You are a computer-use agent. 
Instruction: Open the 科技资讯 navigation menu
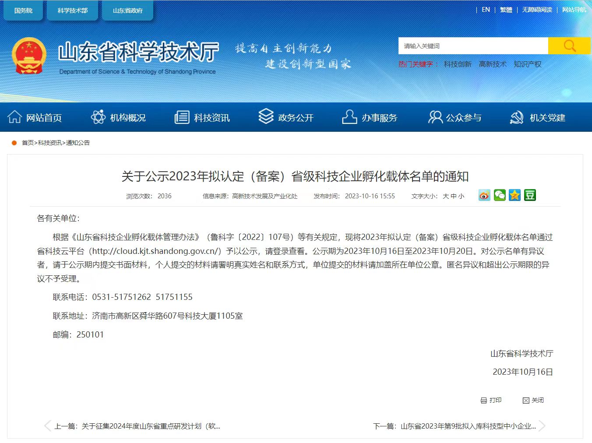tap(202, 117)
